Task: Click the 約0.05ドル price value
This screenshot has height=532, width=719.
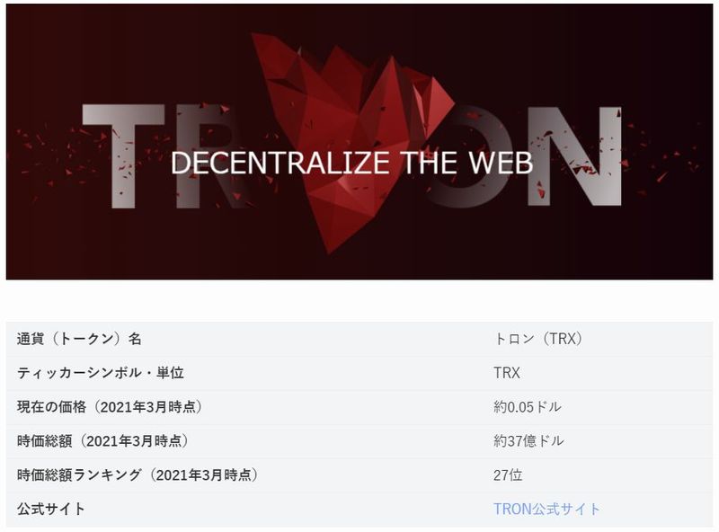Action: [528, 407]
